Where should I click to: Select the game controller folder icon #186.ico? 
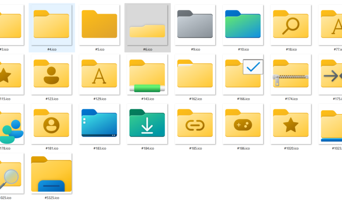click(243, 124)
